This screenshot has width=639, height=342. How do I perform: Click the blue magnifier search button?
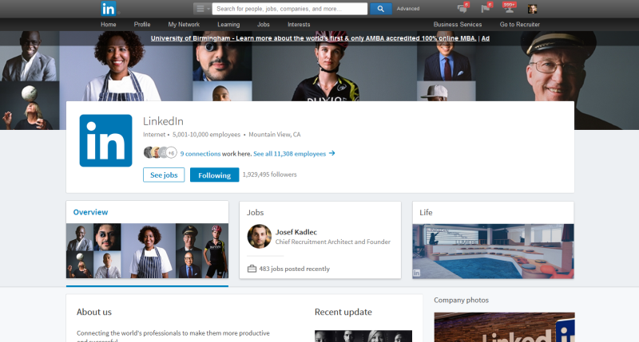tap(381, 9)
